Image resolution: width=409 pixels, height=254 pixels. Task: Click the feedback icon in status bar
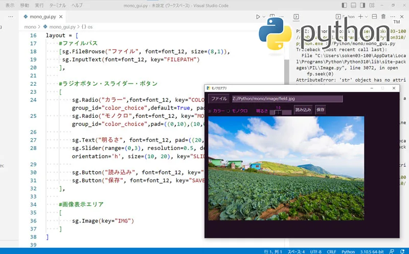[x=392, y=251]
